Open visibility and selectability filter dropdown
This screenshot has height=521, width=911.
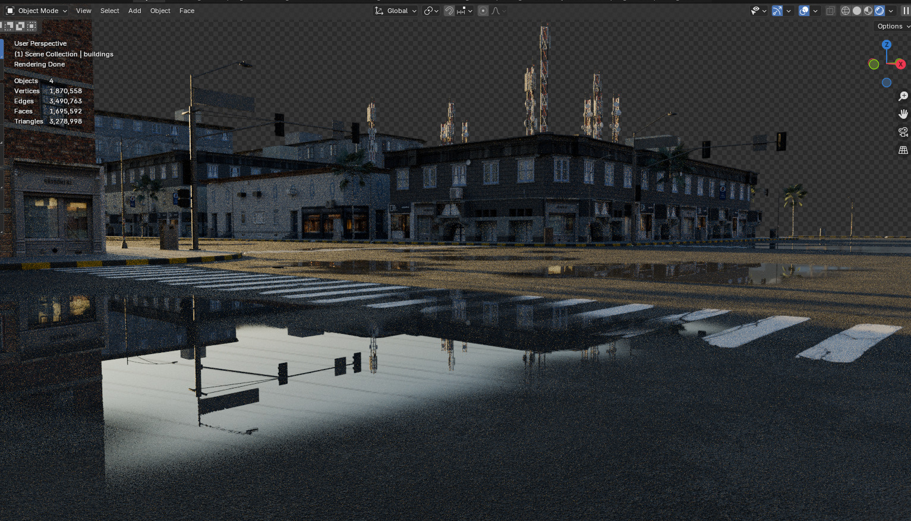(758, 11)
